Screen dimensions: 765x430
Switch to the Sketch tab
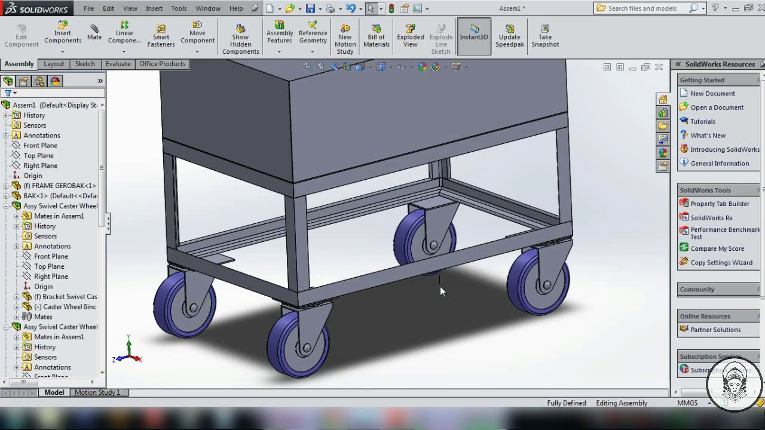[85, 64]
